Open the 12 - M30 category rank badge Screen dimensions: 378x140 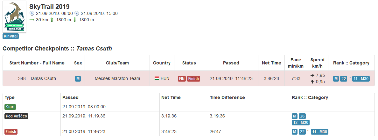point(300,123)
